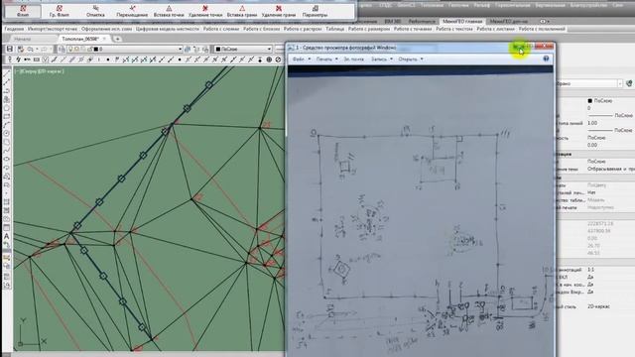Viewport: 635px width, 357px height.
Task: Open the Работа с слоями menu
Action: (221, 29)
